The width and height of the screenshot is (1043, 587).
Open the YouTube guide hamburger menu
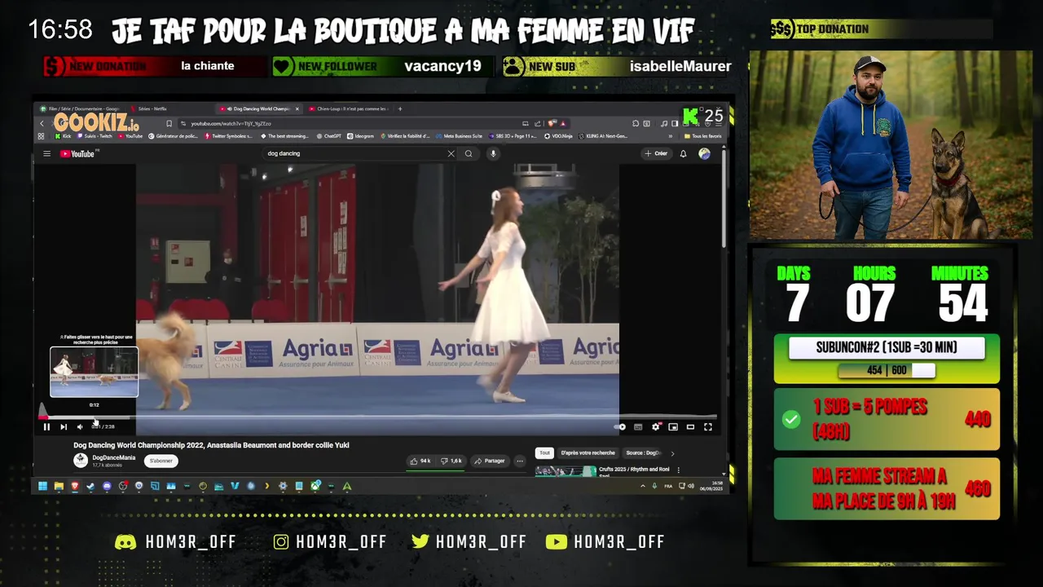(x=46, y=153)
